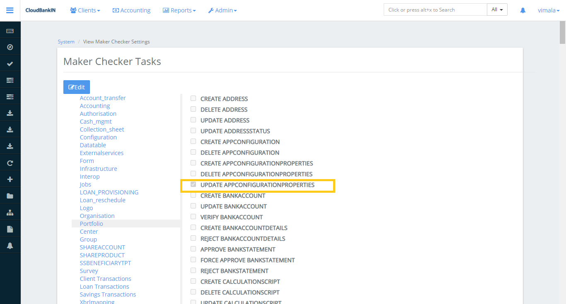Open the Reports menu
The height and width of the screenshot is (304, 566).
click(x=179, y=10)
